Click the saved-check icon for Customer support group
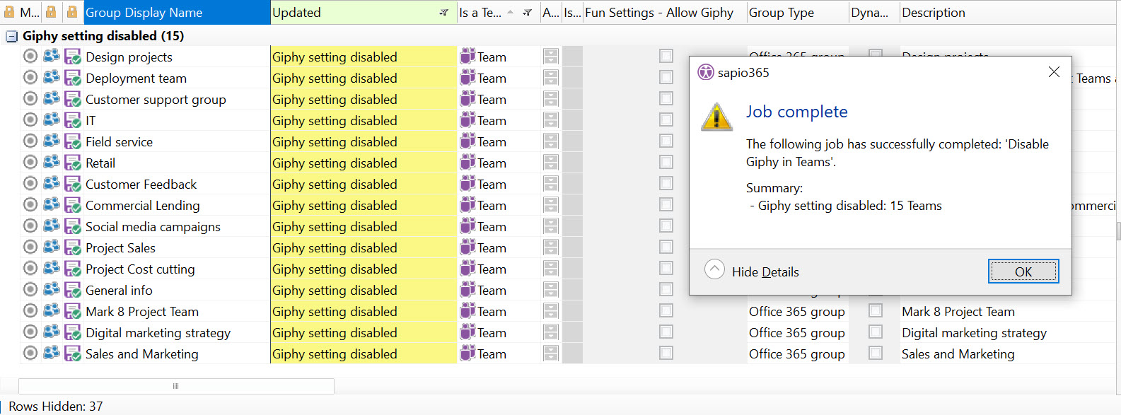 pyautogui.click(x=72, y=99)
